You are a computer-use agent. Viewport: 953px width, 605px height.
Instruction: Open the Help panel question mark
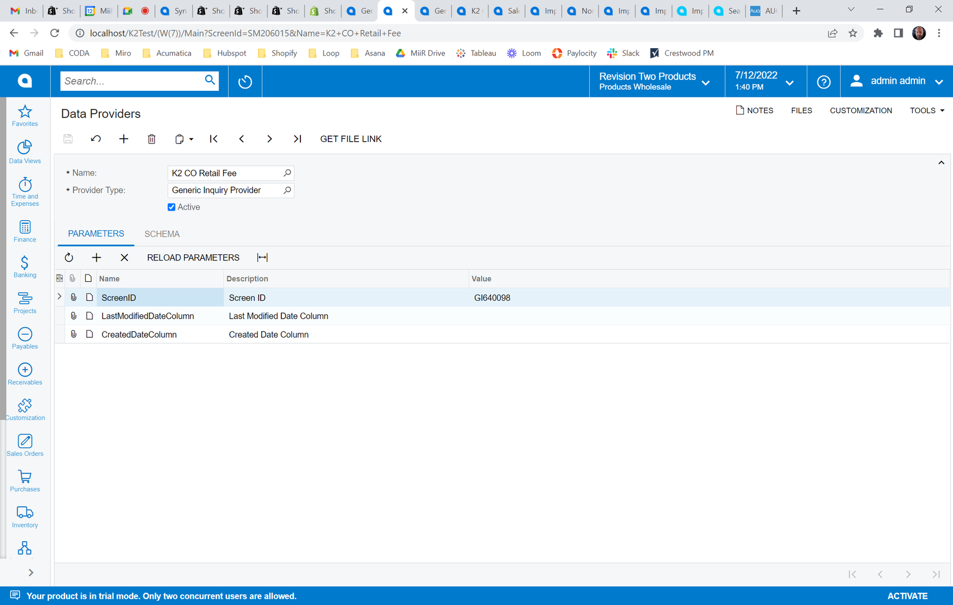click(x=823, y=81)
